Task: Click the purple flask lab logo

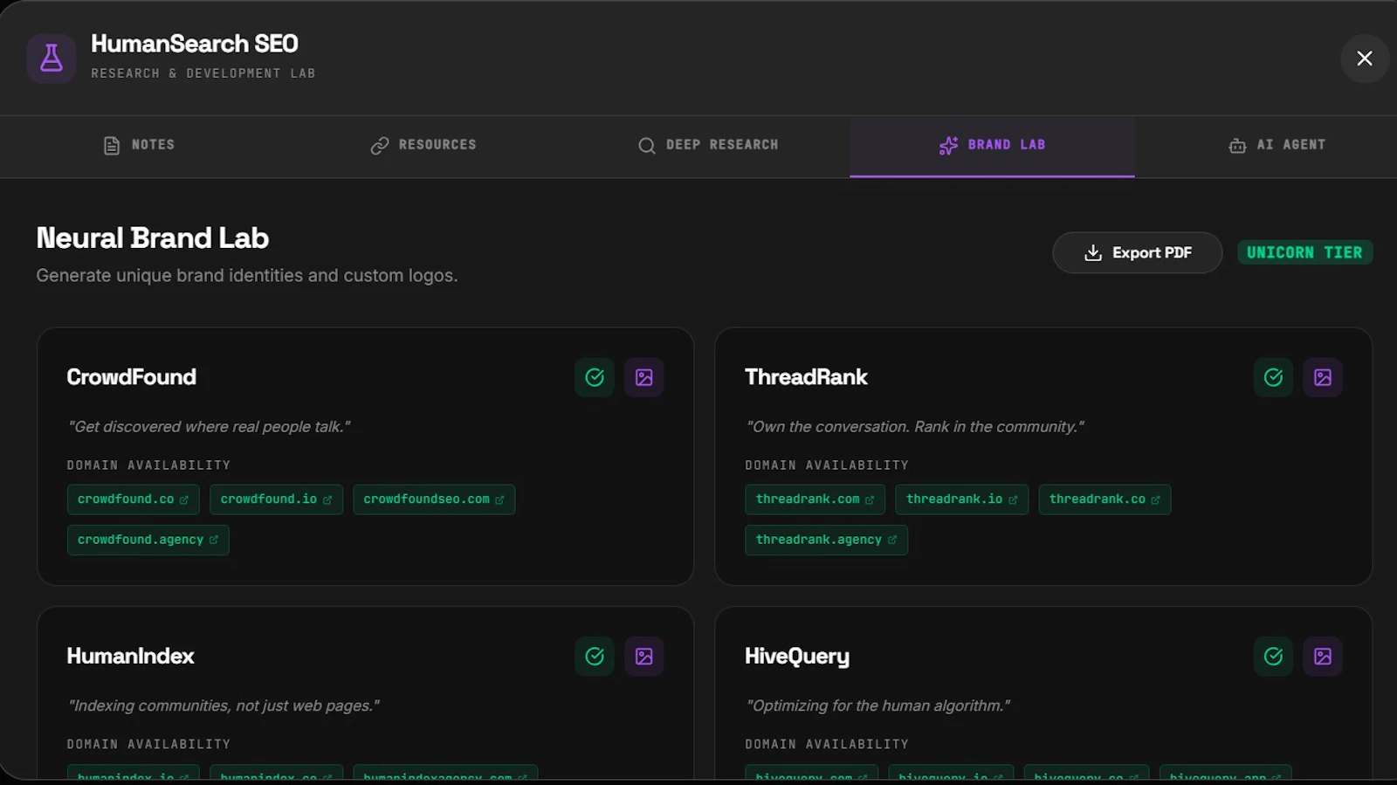Action: coord(52,59)
